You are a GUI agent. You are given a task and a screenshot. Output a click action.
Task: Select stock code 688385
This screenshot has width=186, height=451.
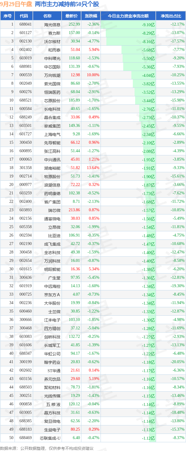tap(26, 421)
